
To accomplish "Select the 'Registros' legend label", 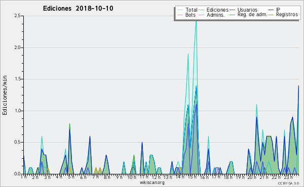I will pos(287,15).
